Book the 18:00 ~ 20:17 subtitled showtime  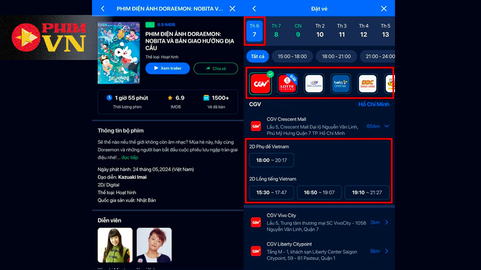(x=272, y=160)
